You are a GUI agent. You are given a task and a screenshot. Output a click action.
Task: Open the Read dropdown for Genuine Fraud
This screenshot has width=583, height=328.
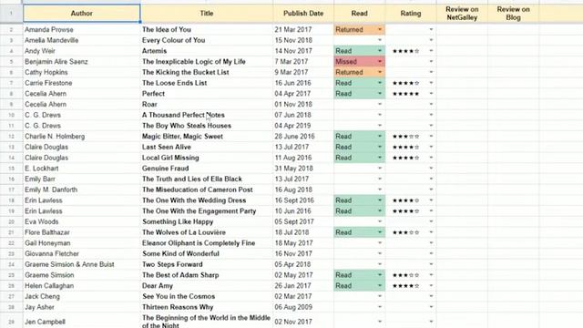click(380, 168)
